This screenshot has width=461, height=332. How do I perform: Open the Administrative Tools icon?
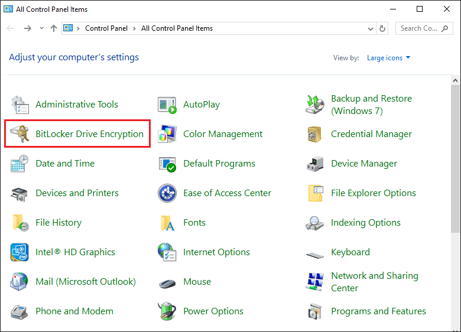point(20,105)
